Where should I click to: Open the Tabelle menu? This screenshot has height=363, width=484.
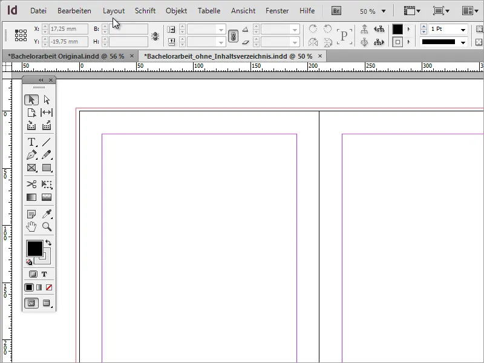coord(209,11)
